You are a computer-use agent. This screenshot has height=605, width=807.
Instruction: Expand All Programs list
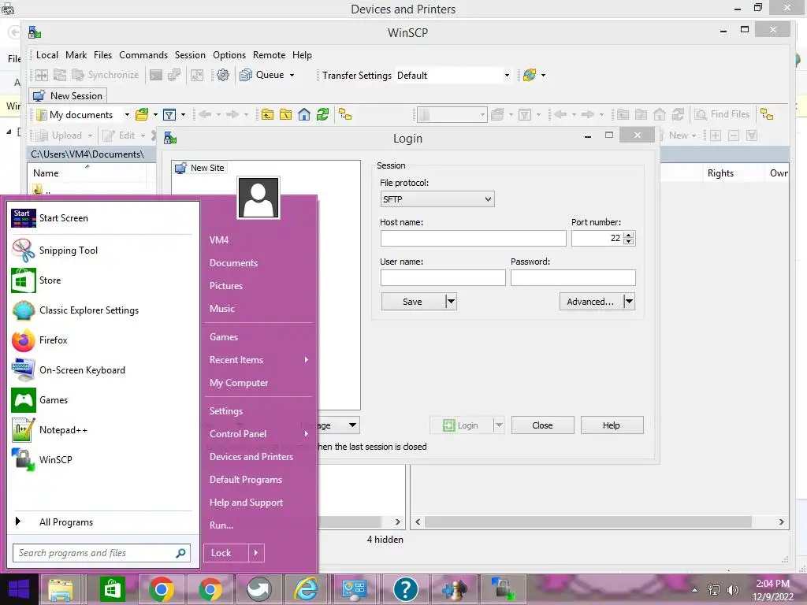pyautogui.click(x=102, y=522)
